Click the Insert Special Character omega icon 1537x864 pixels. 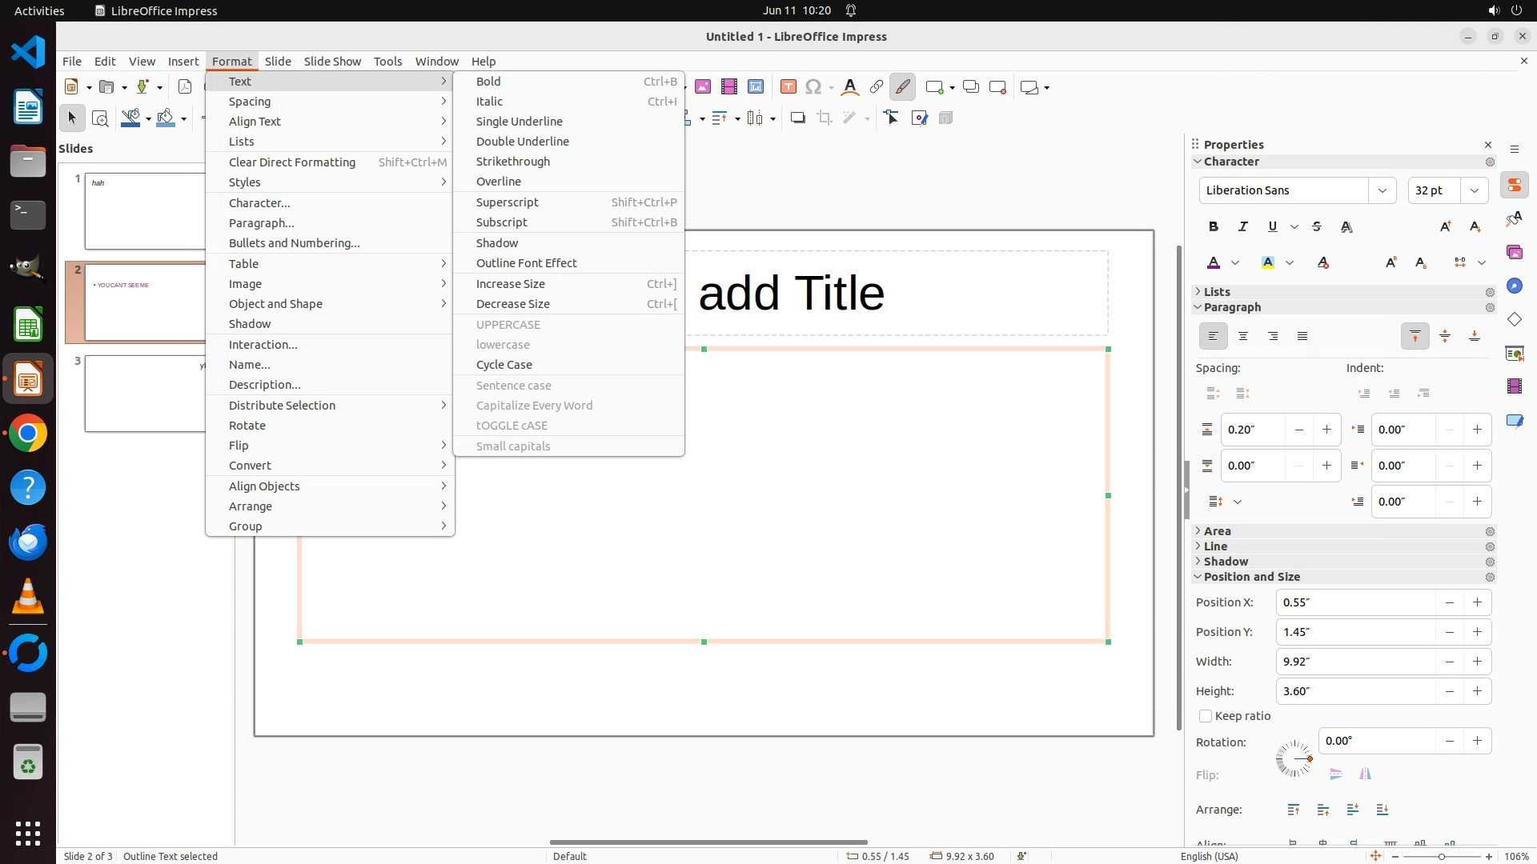pyautogui.click(x=813, y=87)
